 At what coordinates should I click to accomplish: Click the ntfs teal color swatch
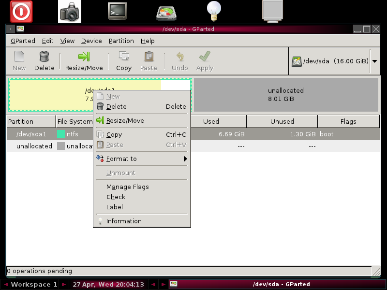(x=61, y=134)
